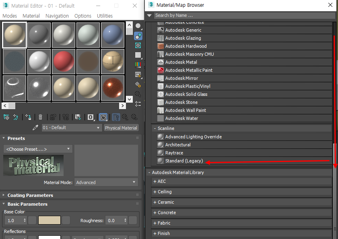The image size is (338, 239).
Task: Click the Roughness value field
Action: tap(114, 221)
